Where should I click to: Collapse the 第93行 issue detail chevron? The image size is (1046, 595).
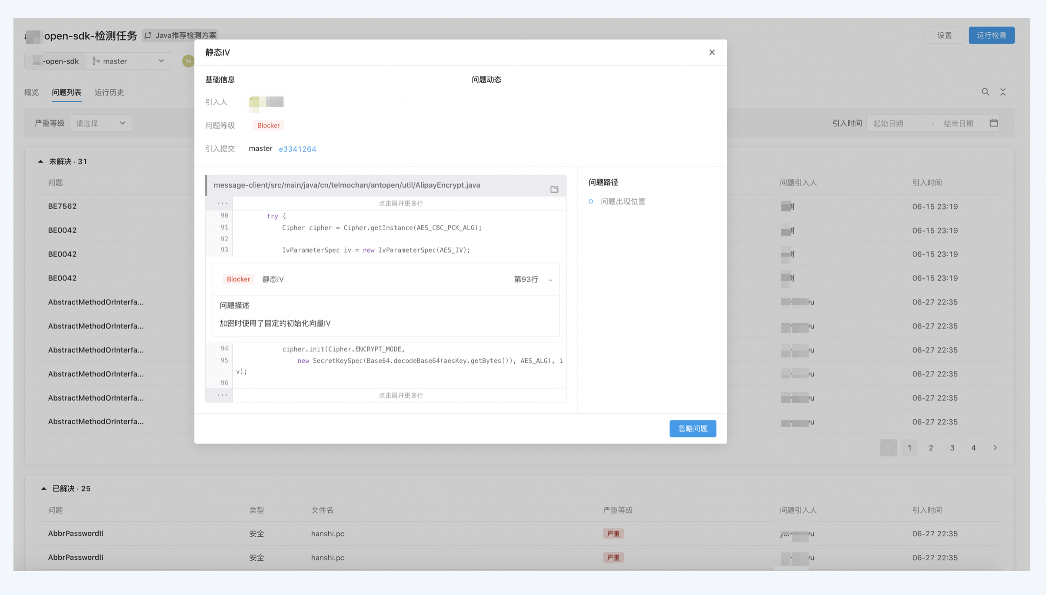tap(550, 280)
